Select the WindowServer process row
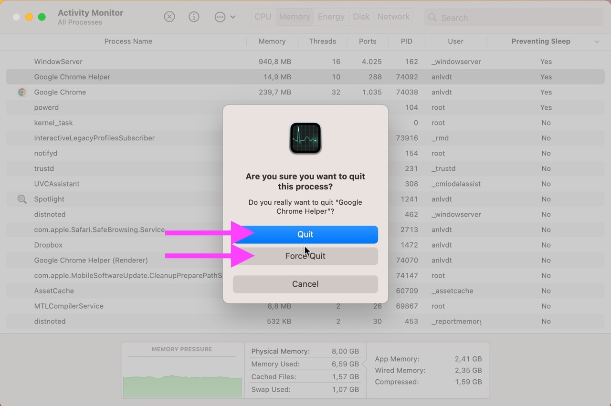Image resolution: width=611 pixels, height=406 pixels. click(x=305, y=62)
